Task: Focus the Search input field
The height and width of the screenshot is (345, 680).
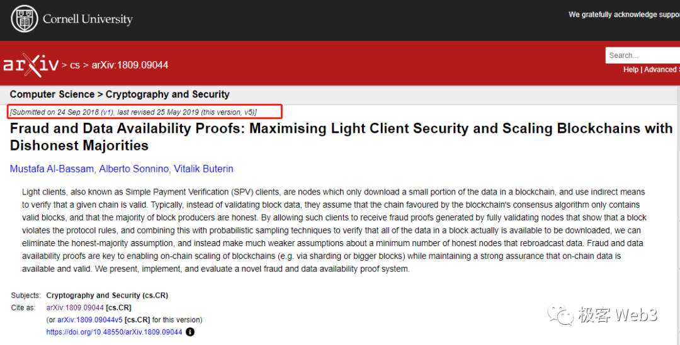Action: point(642,55)
